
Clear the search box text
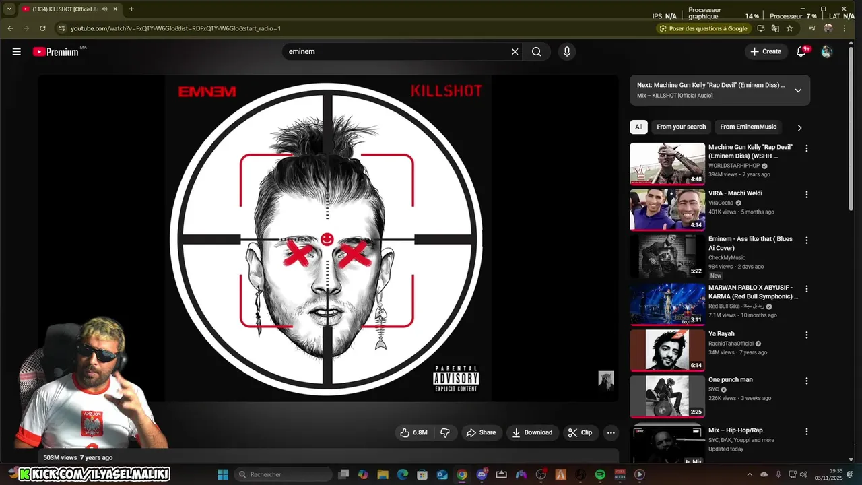515,52
